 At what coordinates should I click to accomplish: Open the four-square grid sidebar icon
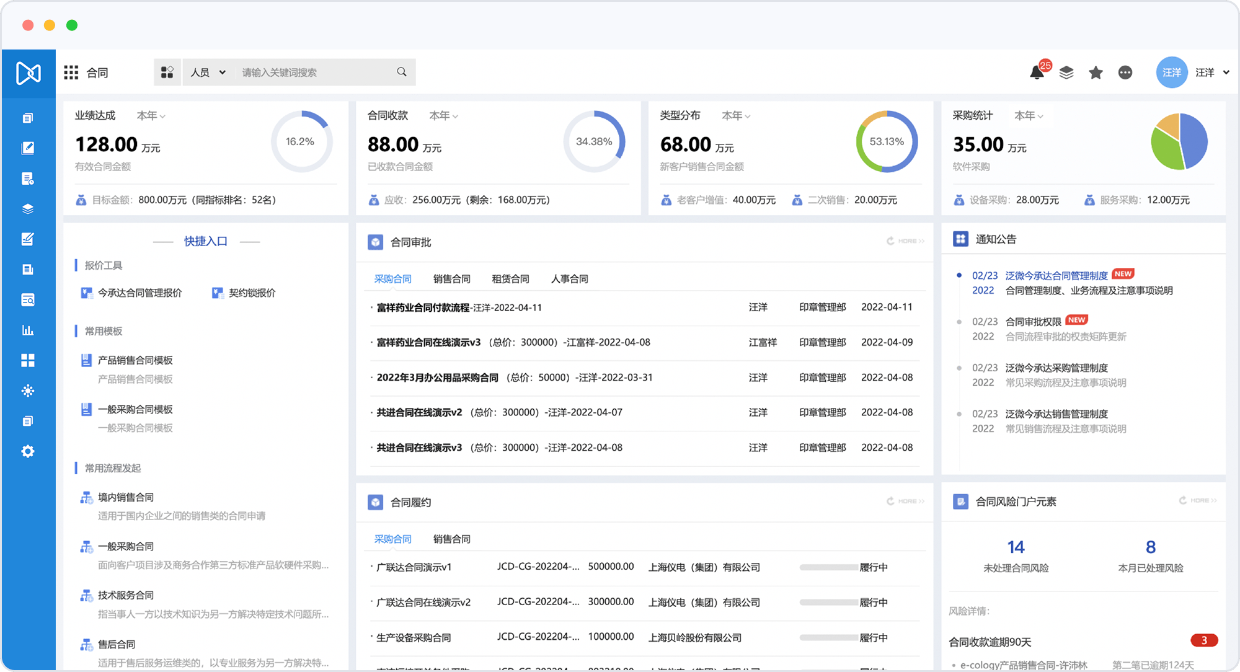[28, 360]
